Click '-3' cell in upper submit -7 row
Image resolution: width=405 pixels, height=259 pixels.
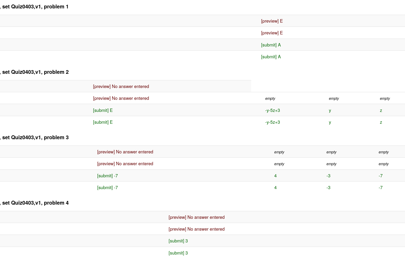coord(328,176)
